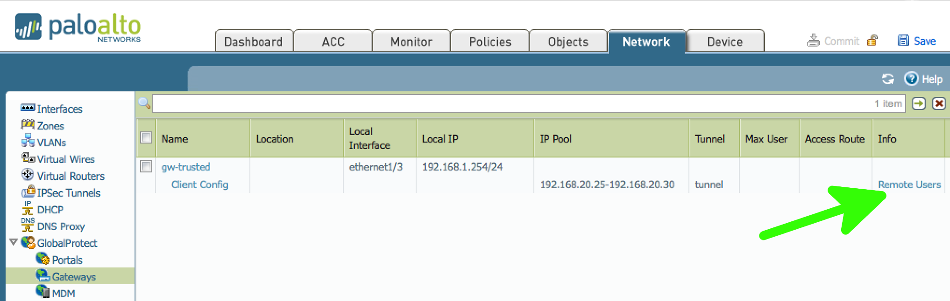Open DNS Proxy in the sidebar
This screenshot has width=950, height=301.
pos(61,226)
